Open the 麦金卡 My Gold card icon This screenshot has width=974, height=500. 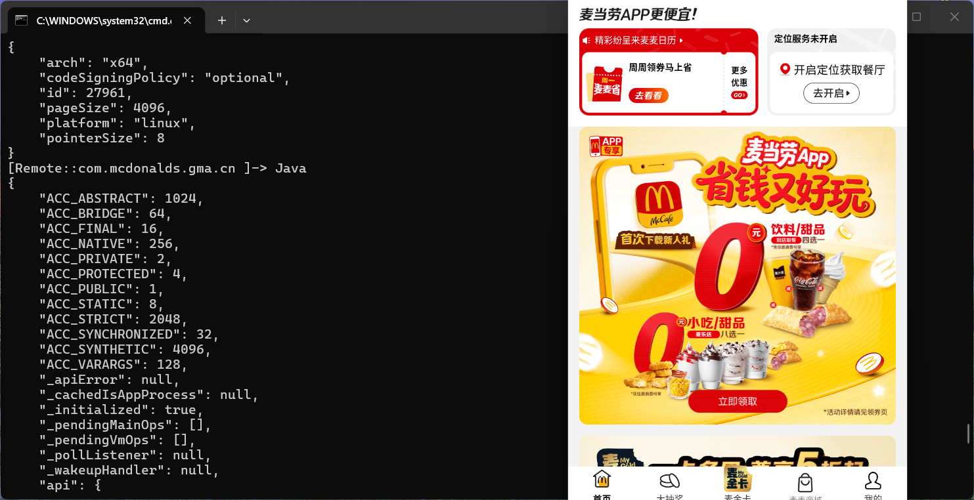pos(738,479)
